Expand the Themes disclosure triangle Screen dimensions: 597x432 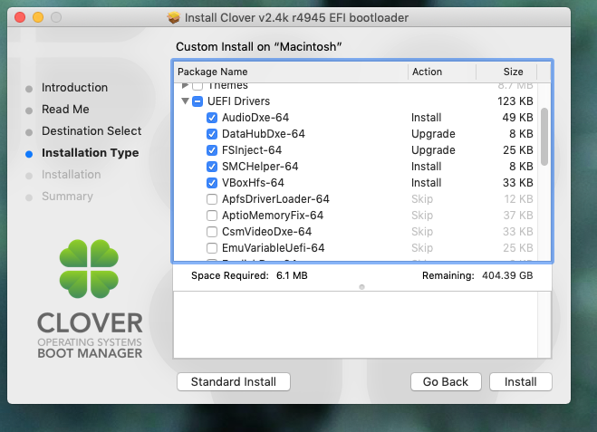tap(185, 85)
